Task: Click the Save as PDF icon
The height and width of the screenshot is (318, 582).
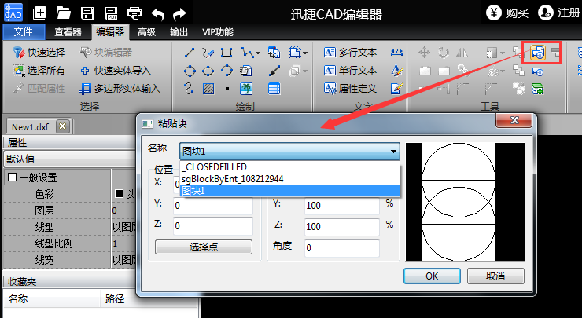Action: click(111, 13)
